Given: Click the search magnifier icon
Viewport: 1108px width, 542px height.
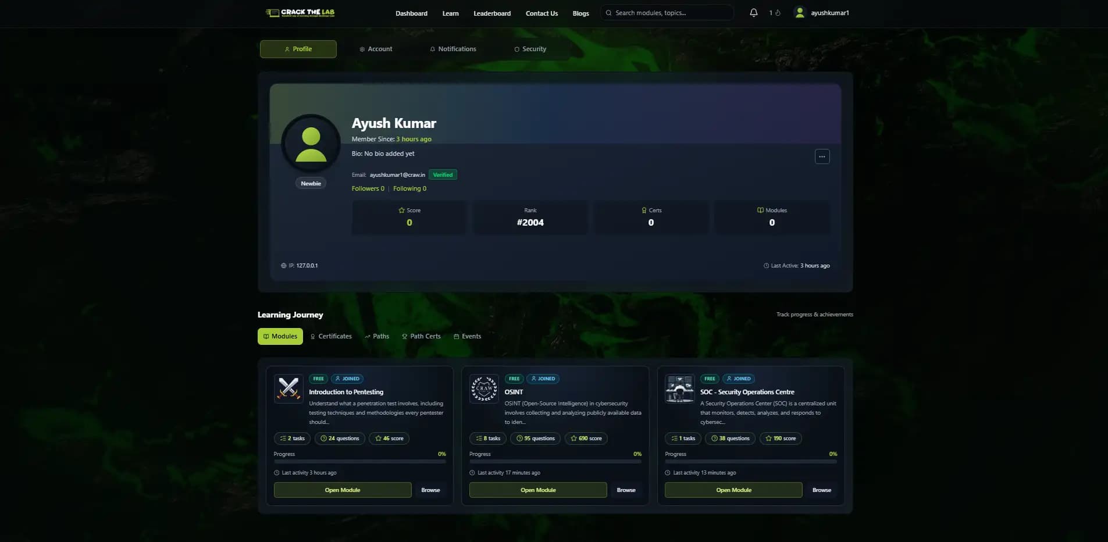Looking at the screenshot, I should coord(608,12).
